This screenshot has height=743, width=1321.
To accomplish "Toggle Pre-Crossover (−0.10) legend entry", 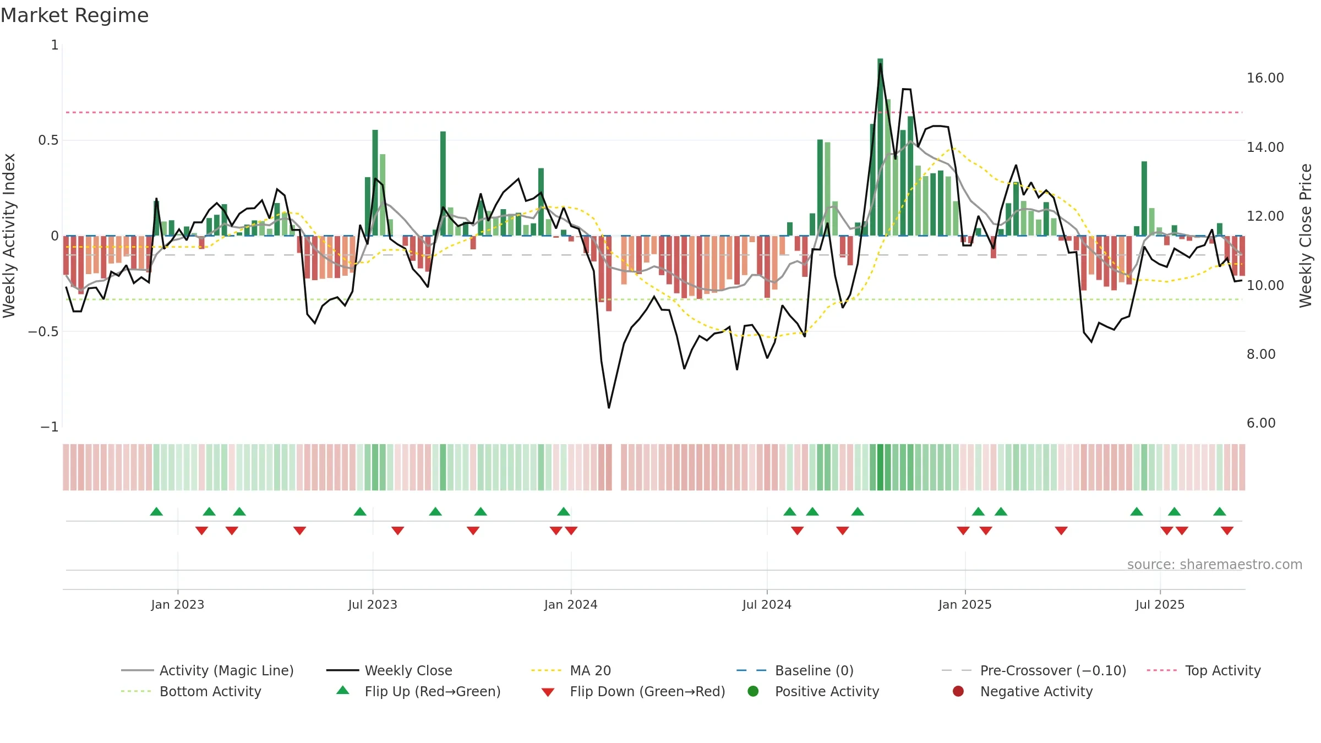I will click(x=1034, y=670).
